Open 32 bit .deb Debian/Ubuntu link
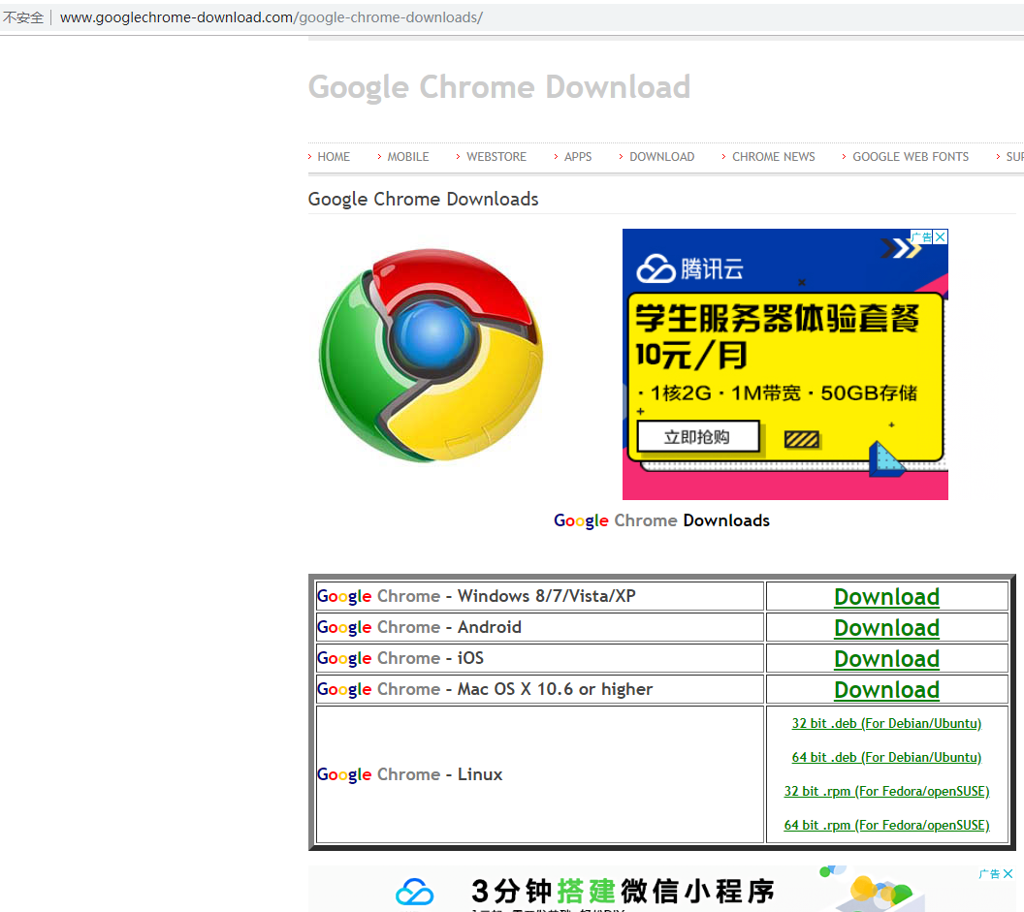This screenshot has height=912, width=1024. [886, 723]
